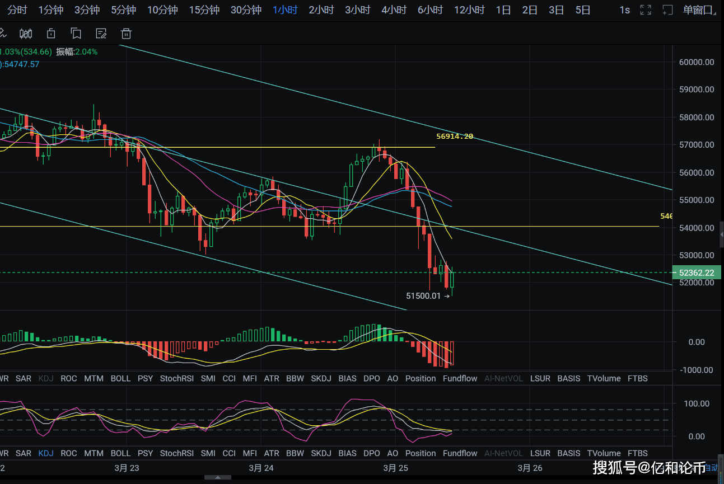The height and width of the screenshot is (484, 724).
Task: Switch to the 15分钟 timeframe
Action: click(x=204, y=10)
